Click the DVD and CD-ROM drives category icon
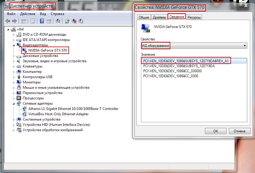The height and width of the screenshot is (173, 255). coord(19,34)
